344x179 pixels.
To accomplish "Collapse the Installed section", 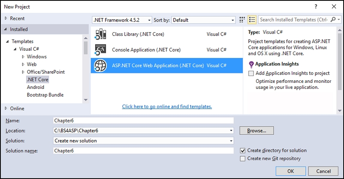I will [6, 29].
